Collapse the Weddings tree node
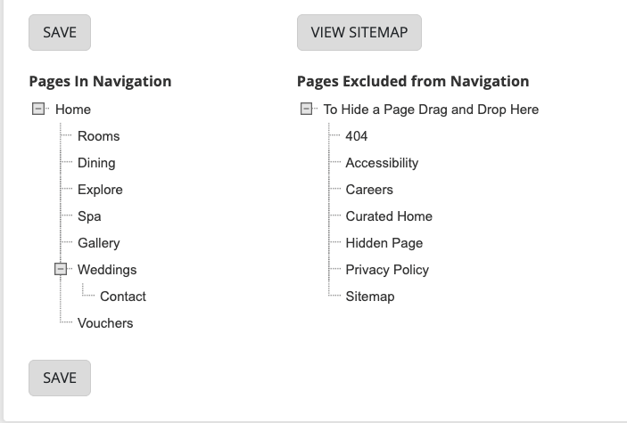The width and height of the screenshot is (627, 423). [61, 269]
